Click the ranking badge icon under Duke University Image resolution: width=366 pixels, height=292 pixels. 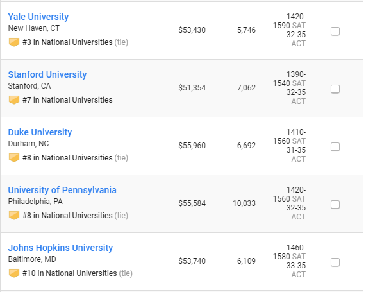14,158
